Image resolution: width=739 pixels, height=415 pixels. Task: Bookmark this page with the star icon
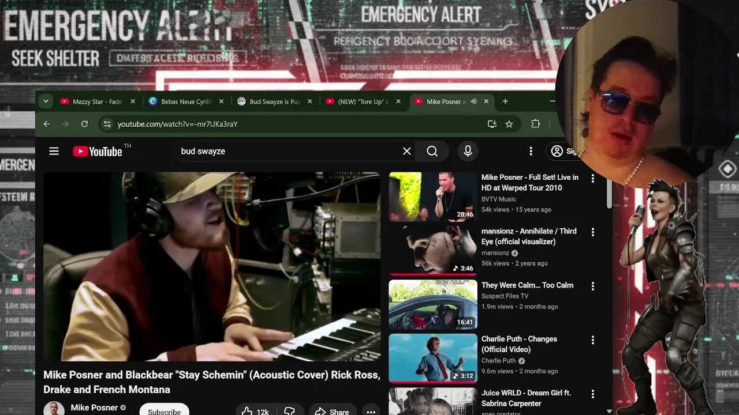[x=509, y=124]
